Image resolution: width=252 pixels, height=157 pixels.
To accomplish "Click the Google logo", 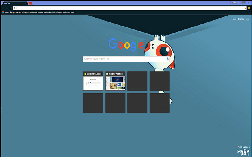I will pos(126,45).
